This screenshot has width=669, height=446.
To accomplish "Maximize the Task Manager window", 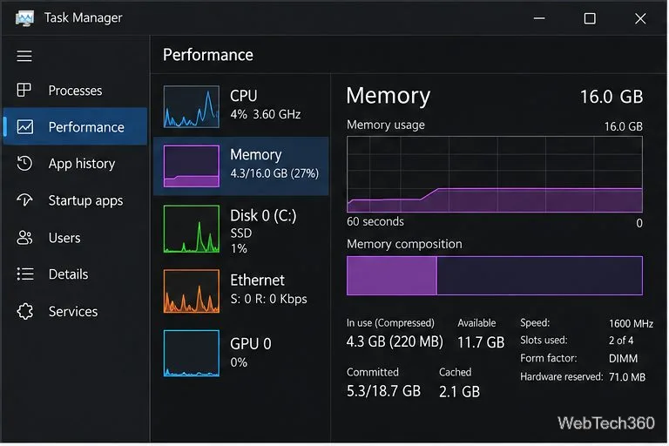I will coord(590,18).
